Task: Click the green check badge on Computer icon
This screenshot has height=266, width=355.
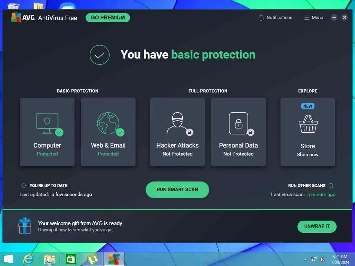Action: pos(59,132)
